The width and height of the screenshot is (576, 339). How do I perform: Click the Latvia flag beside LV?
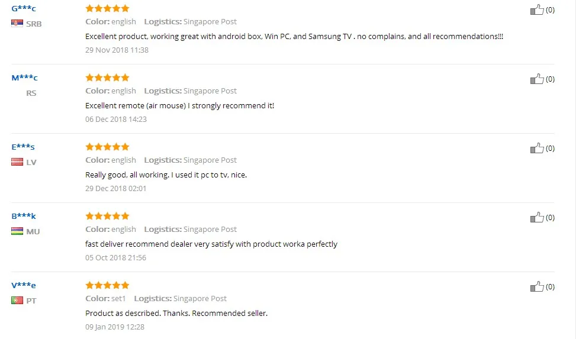coord(17,162)
